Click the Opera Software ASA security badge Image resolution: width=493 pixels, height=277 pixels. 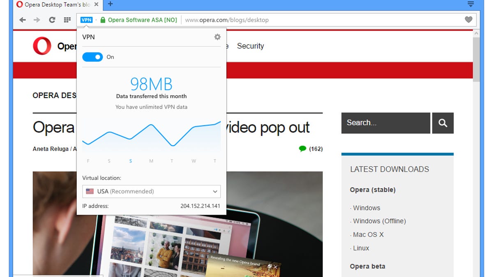(x=140, y=19)
